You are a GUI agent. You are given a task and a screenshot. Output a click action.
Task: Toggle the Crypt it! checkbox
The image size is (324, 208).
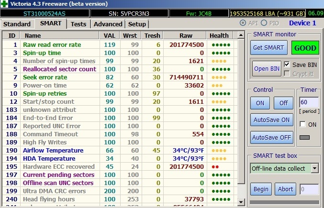click(287, 74)
